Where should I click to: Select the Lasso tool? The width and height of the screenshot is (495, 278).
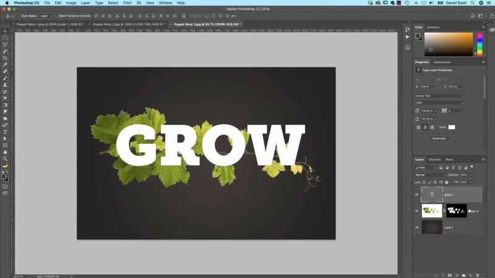coord(5,44)
